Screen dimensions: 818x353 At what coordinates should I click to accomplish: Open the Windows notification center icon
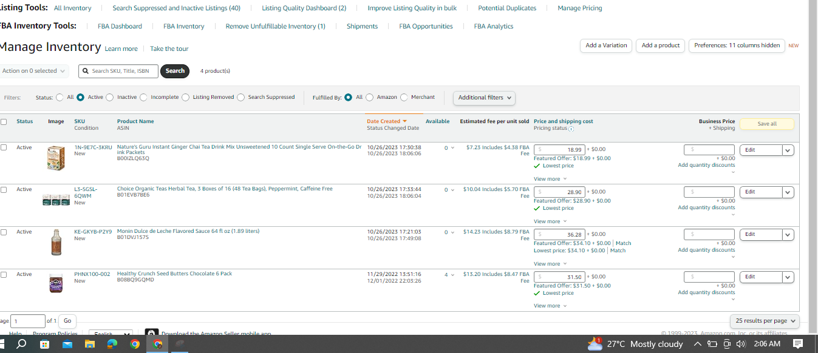pos(798,344)
